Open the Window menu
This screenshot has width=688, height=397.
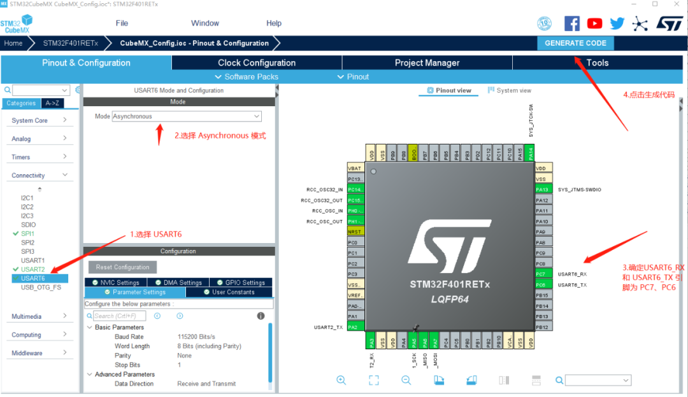point(205,24)
